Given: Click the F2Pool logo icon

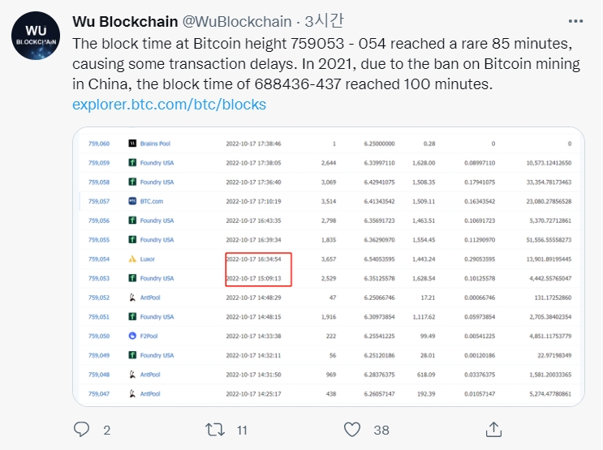Looking at the screenshot, I should pos(132,336).
